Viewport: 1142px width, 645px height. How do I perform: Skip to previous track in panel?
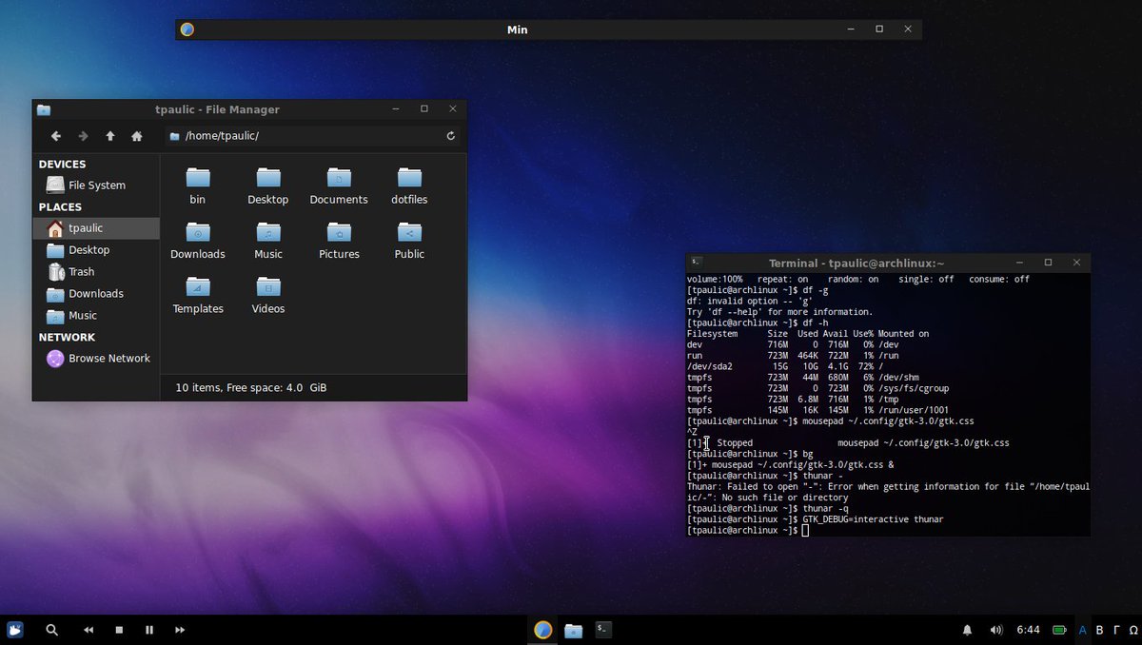[x=89, y=630]
